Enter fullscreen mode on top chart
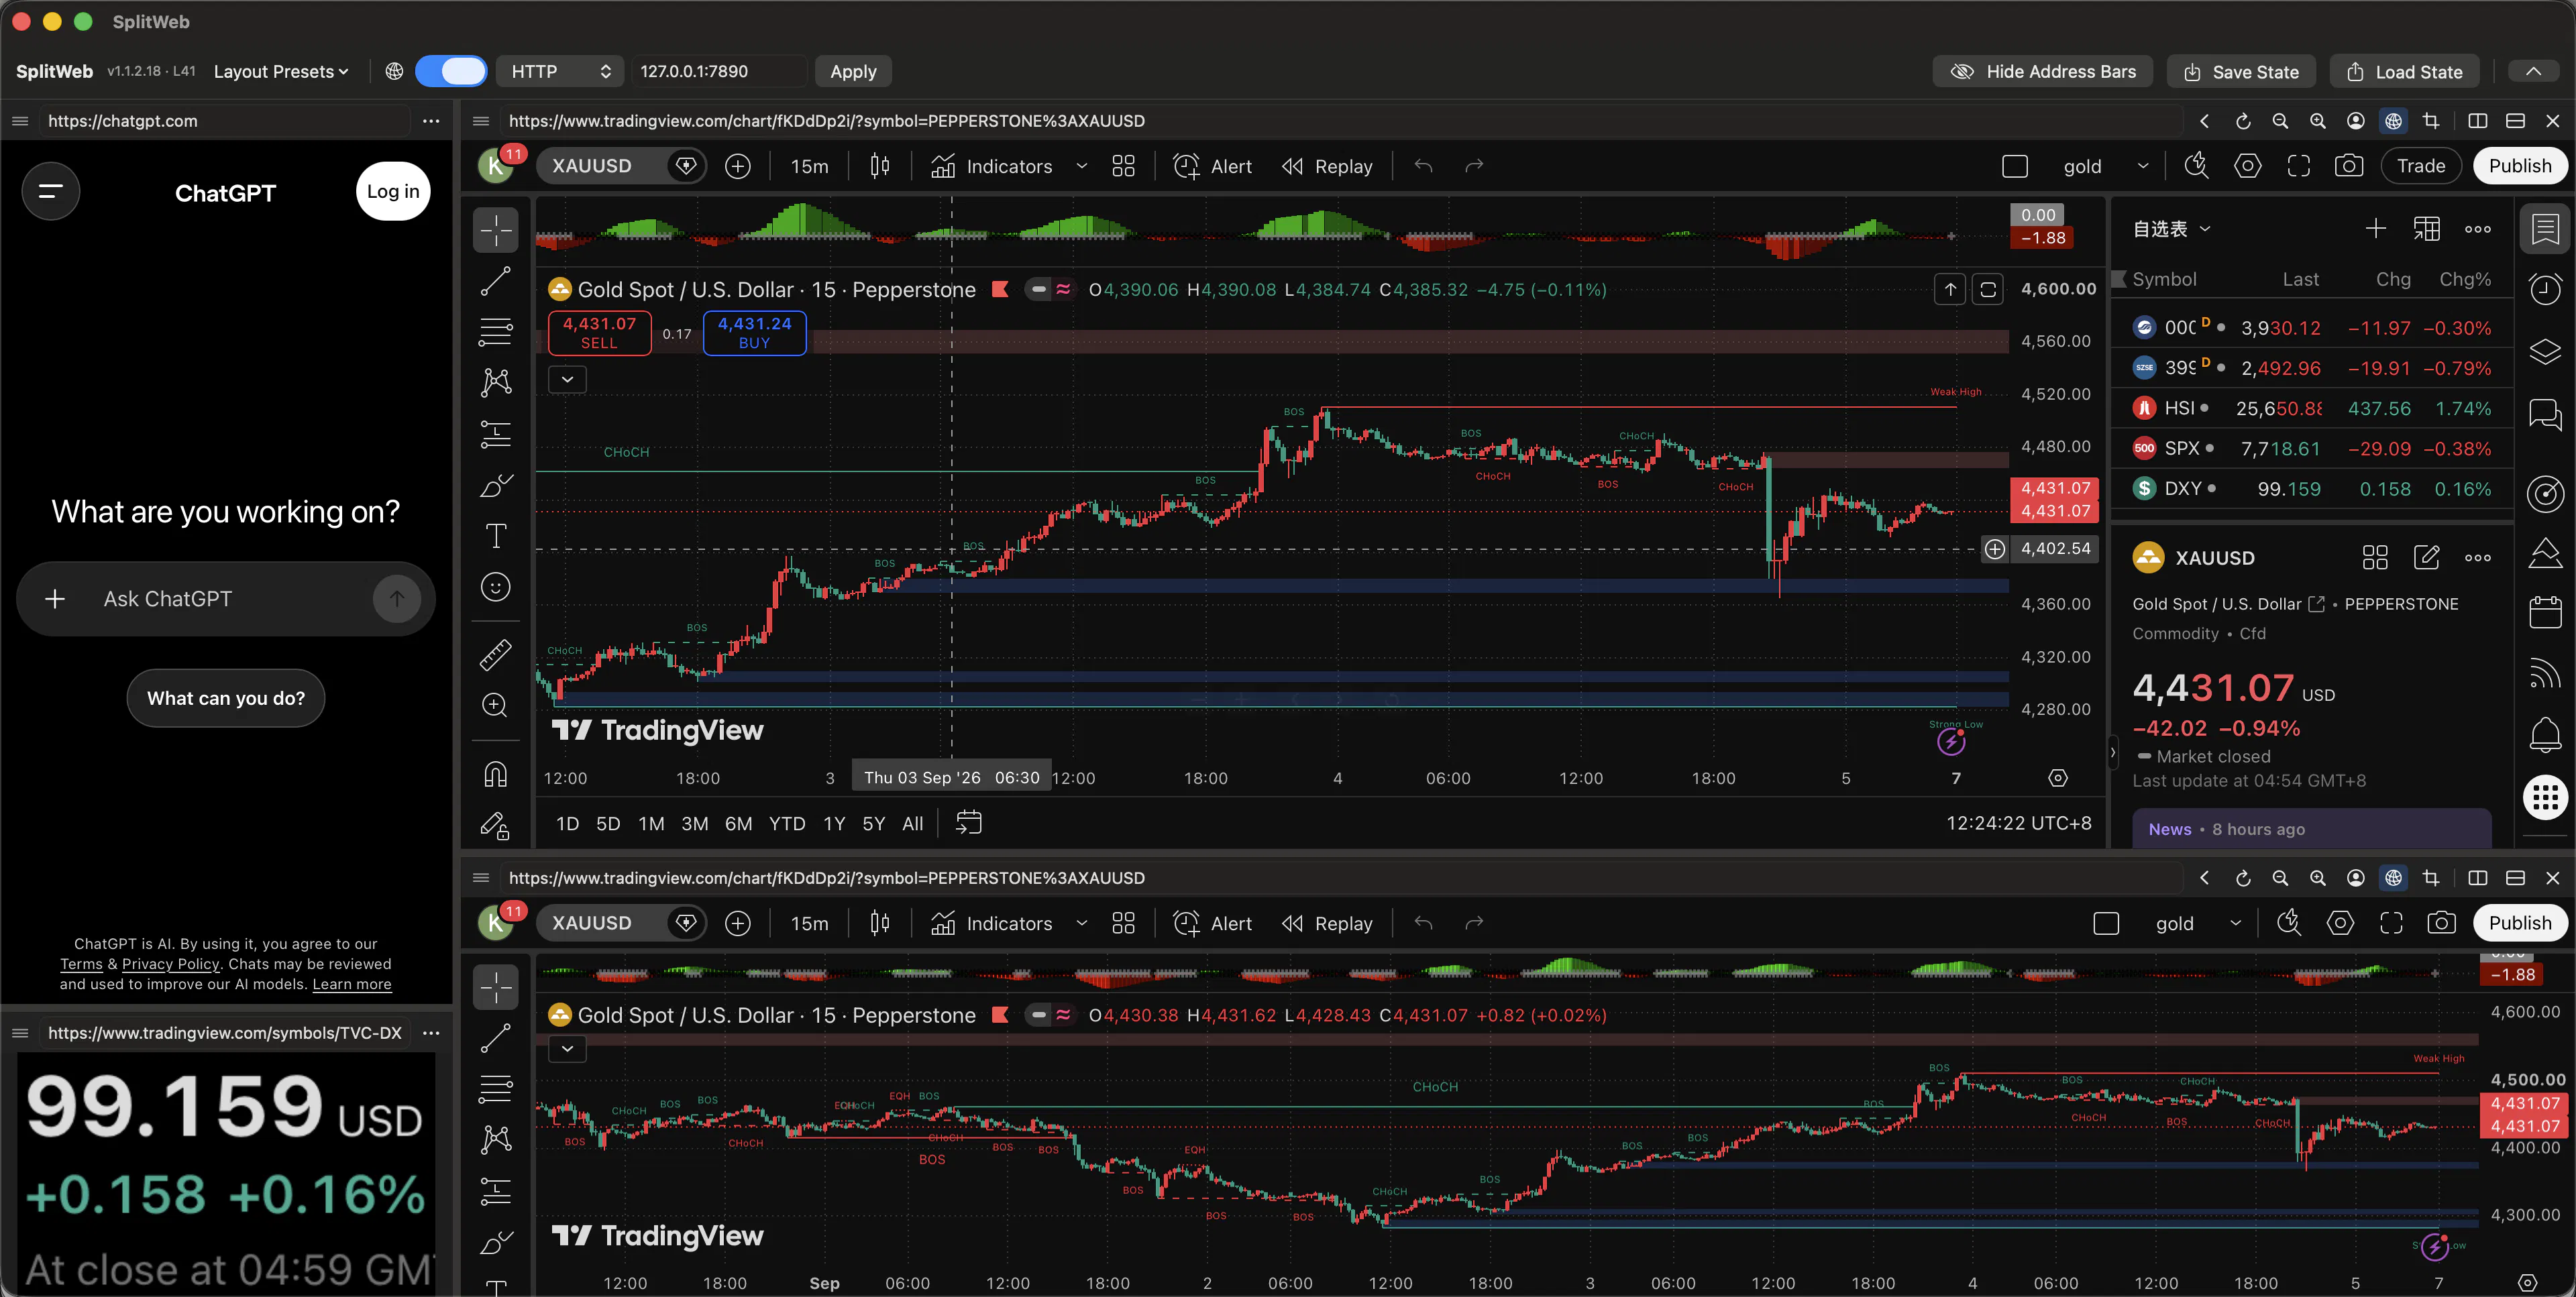This screenshot has height=1297, width=2576. (2298, 166)
